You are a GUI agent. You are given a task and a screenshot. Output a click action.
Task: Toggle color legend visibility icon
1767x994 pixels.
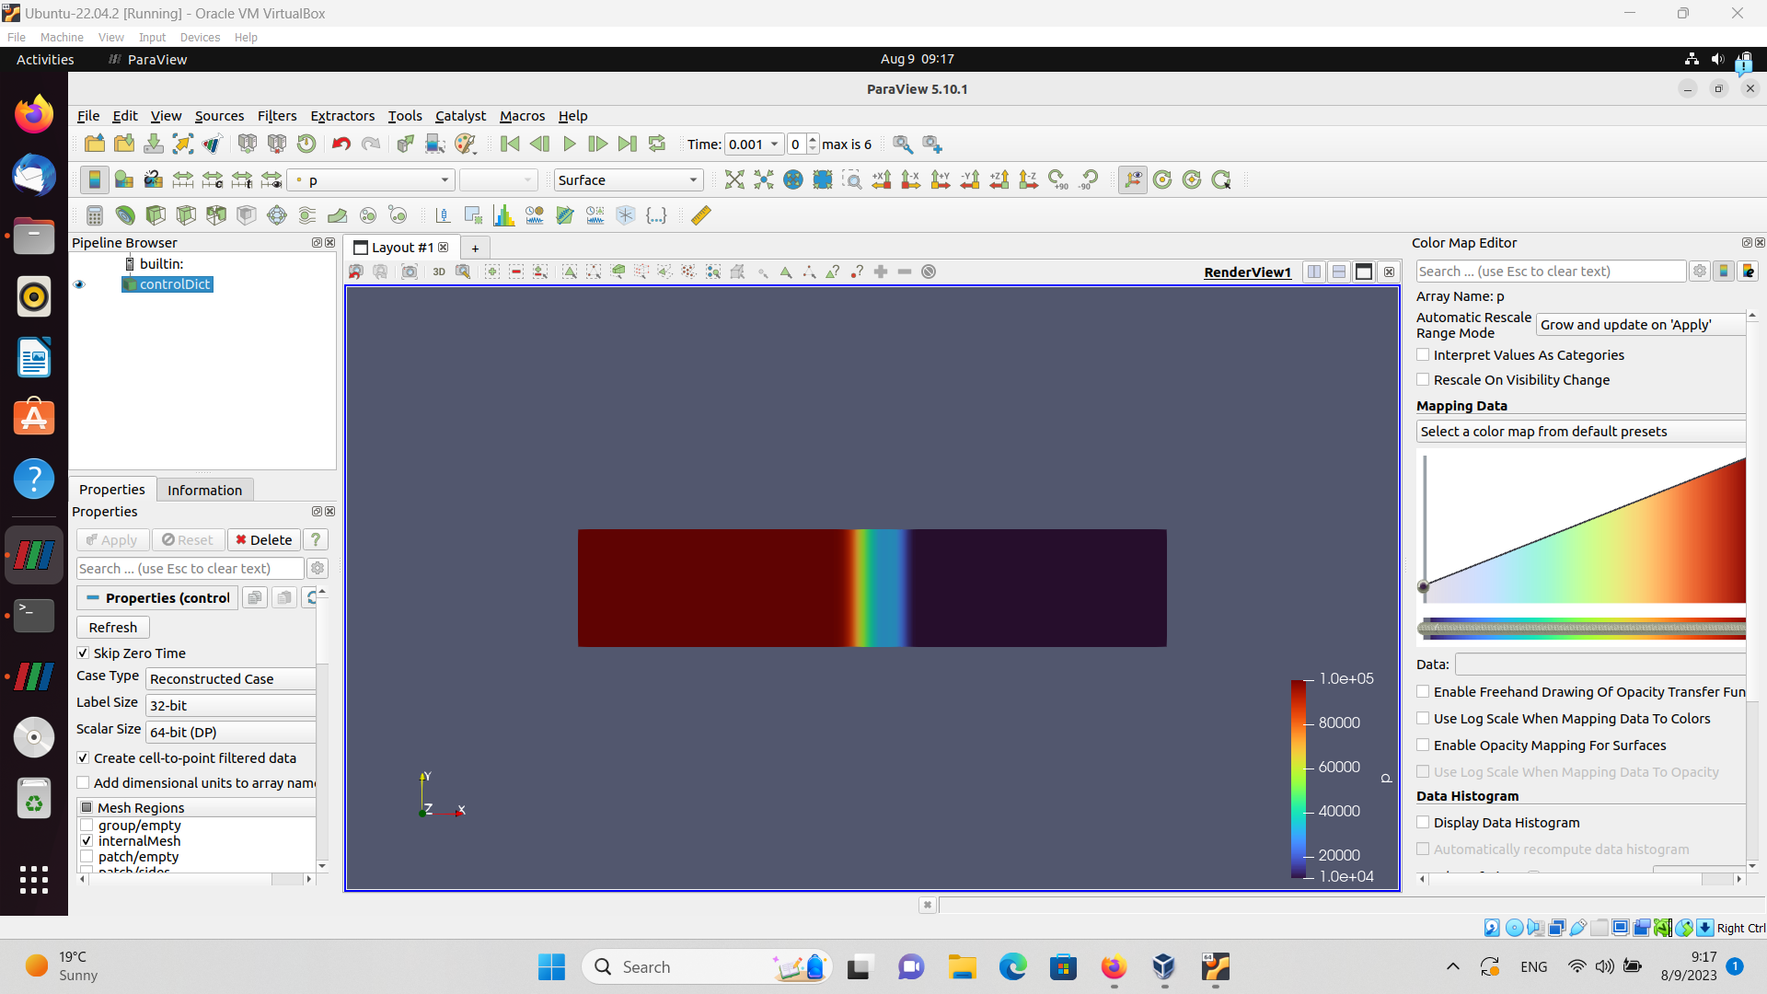point(94,180)
